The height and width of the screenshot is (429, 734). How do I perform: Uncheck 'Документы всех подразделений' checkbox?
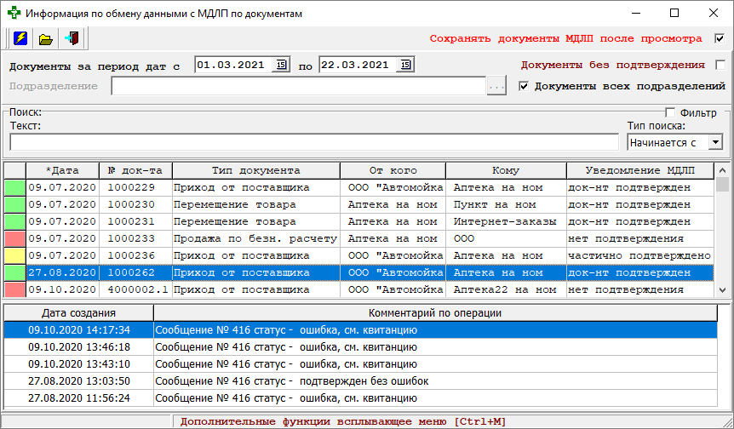[x=524, y=86]
